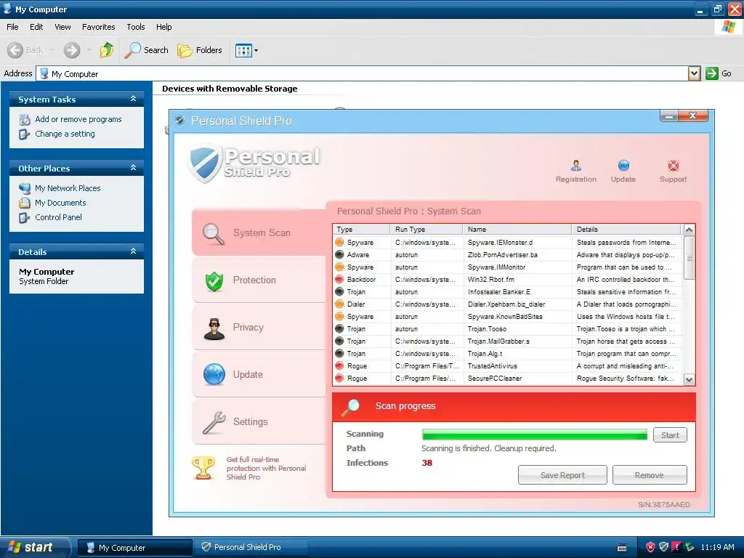Click the System Scan magnifying glass icon

213,233
